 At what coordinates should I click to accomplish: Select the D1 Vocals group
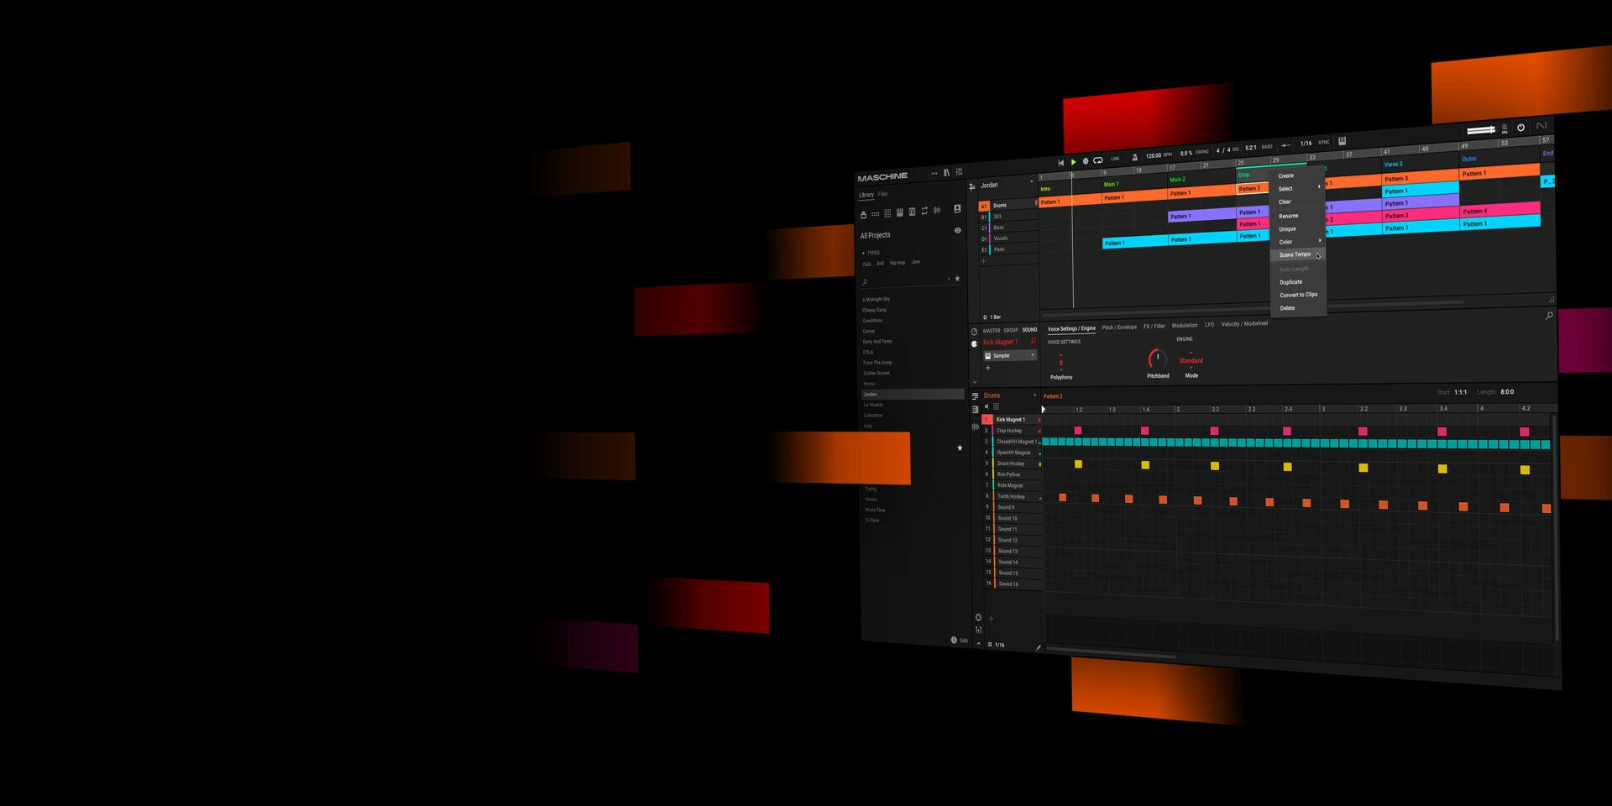pyautogui.click(x=1007, y=238)
